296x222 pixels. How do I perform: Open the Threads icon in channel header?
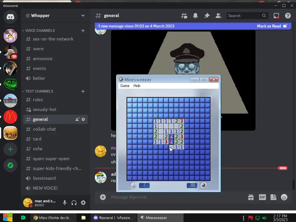point(184,16)
